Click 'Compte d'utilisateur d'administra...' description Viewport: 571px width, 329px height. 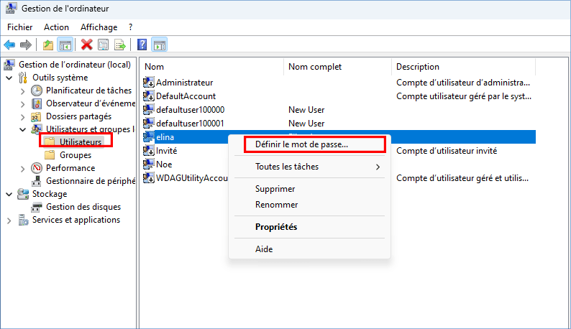(463, 82)
